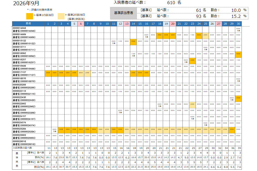Click patient row 0000014969

(x=127, y=36)
